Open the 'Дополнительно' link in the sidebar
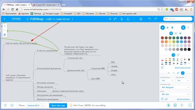 coord(183,99)
